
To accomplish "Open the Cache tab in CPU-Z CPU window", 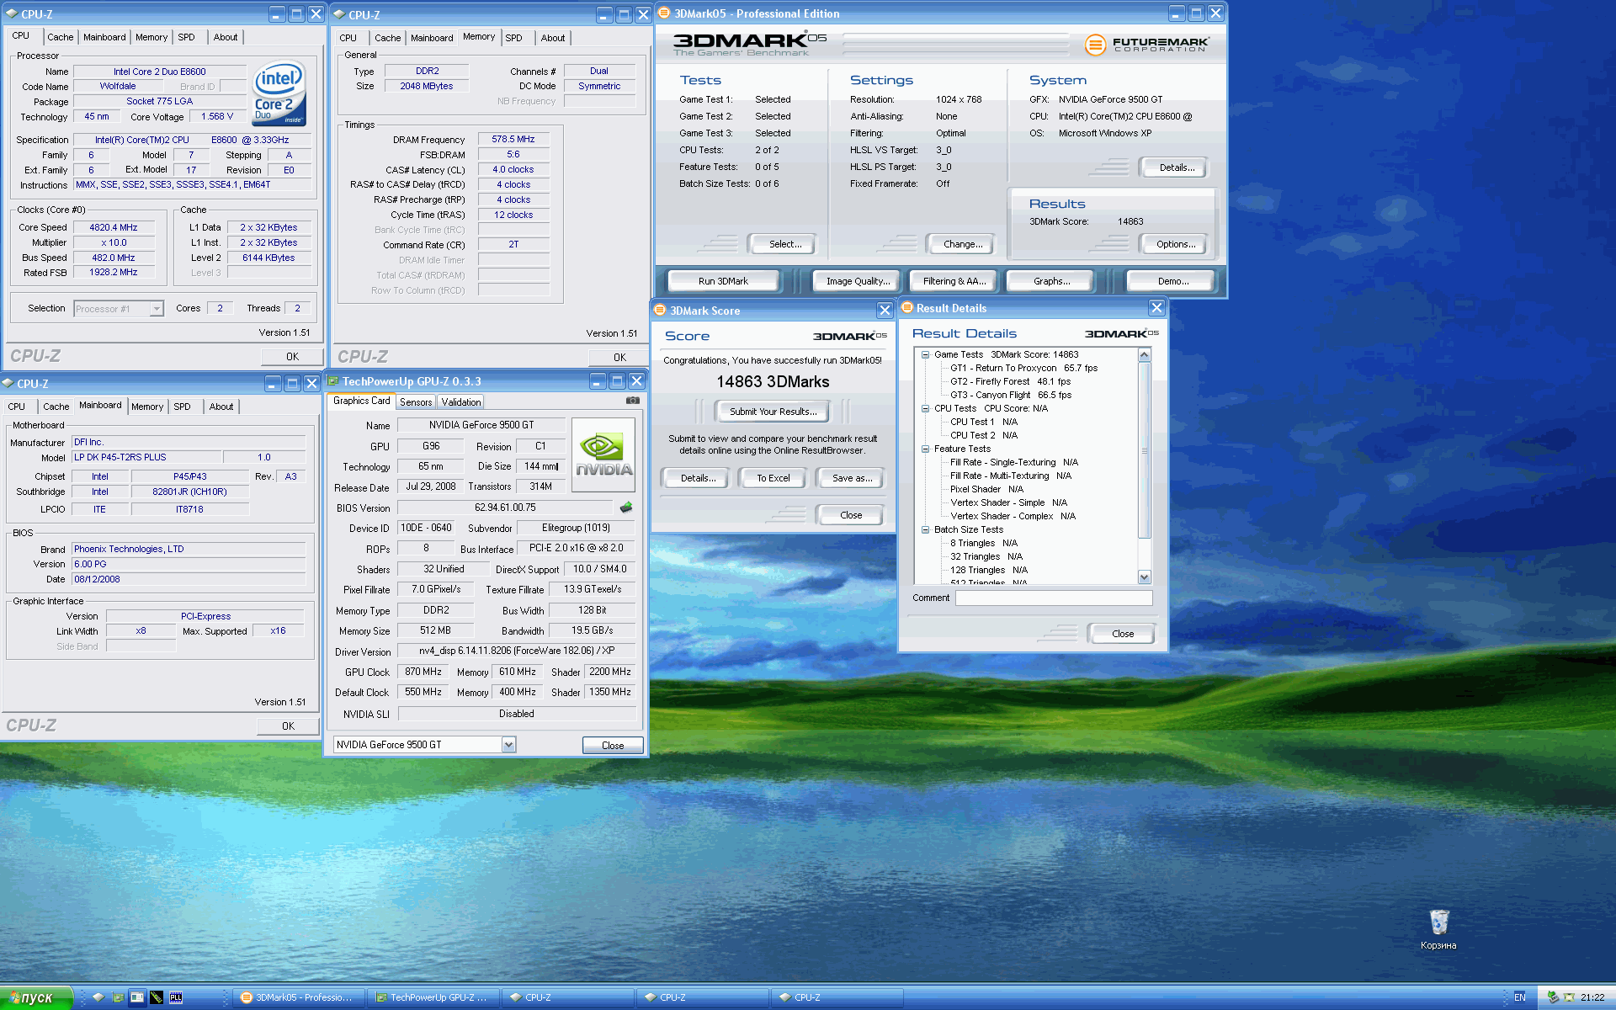I will click(x=60, y=37).
